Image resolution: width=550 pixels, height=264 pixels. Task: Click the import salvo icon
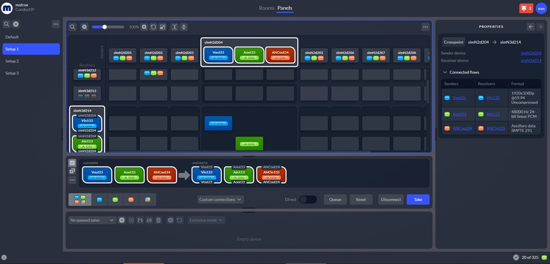(131, 220)
